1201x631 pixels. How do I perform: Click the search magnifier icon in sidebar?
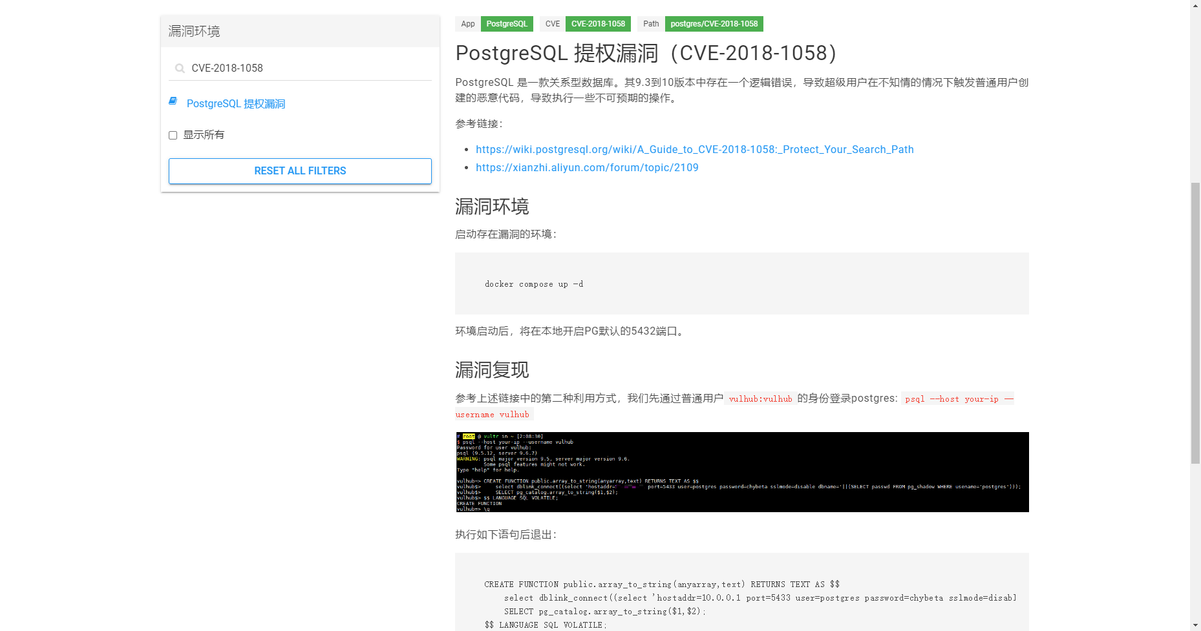(x=179, y=67)
